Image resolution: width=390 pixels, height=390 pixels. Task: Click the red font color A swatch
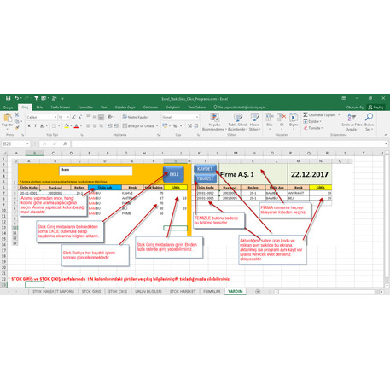click(x=76, y=126)
